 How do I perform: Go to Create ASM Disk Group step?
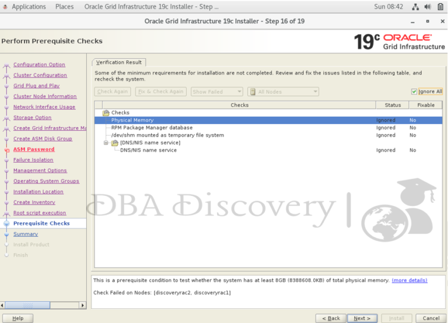click(x=43, y=139)
